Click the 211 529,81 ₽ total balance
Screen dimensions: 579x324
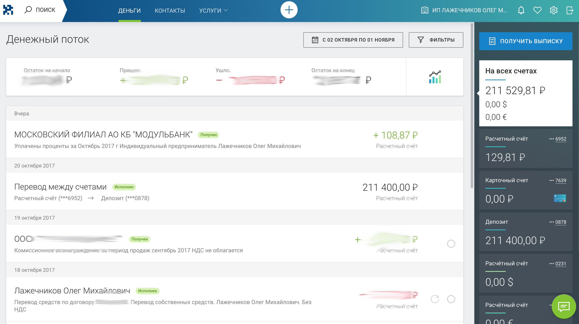[515, 91]
